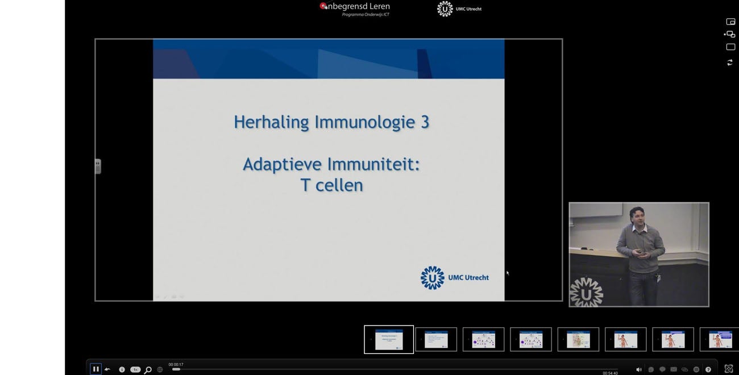Open the dimmed speech comment icon

coord(662,369)
